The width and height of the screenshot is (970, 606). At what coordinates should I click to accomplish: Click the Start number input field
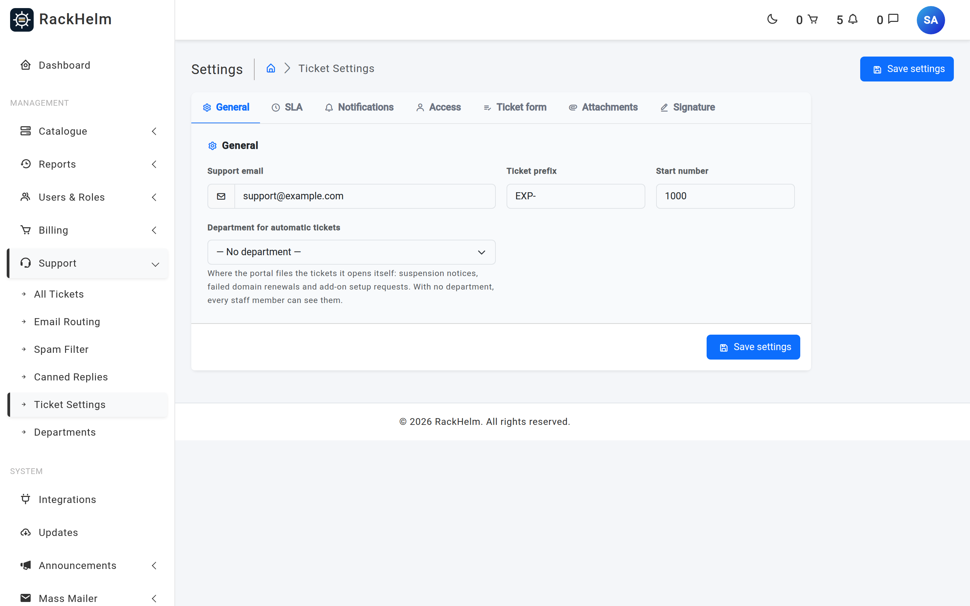[725, 196]
